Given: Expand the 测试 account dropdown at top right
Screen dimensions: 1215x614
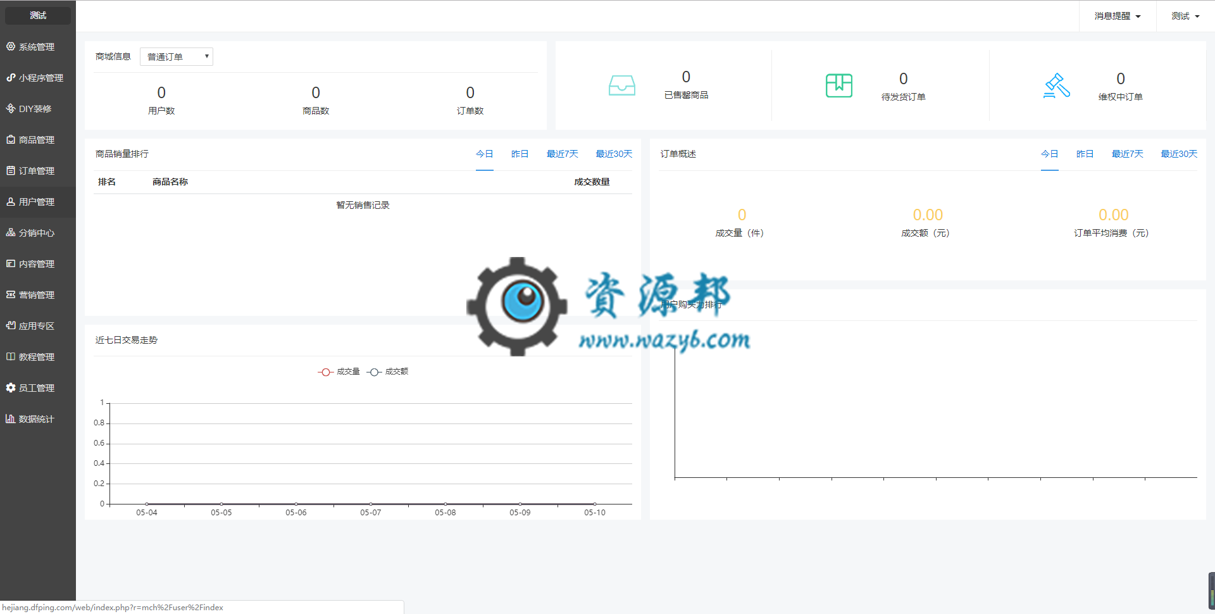Looking at the screenshot, I should [x=1185, y=16].
